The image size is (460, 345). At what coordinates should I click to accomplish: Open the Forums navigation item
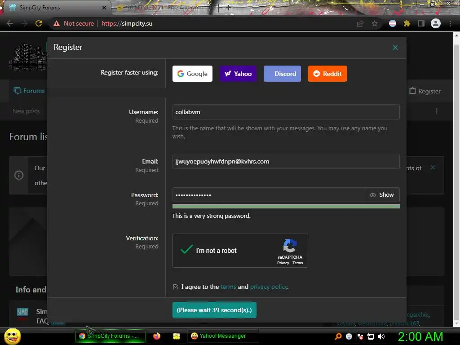pos(29,91)
